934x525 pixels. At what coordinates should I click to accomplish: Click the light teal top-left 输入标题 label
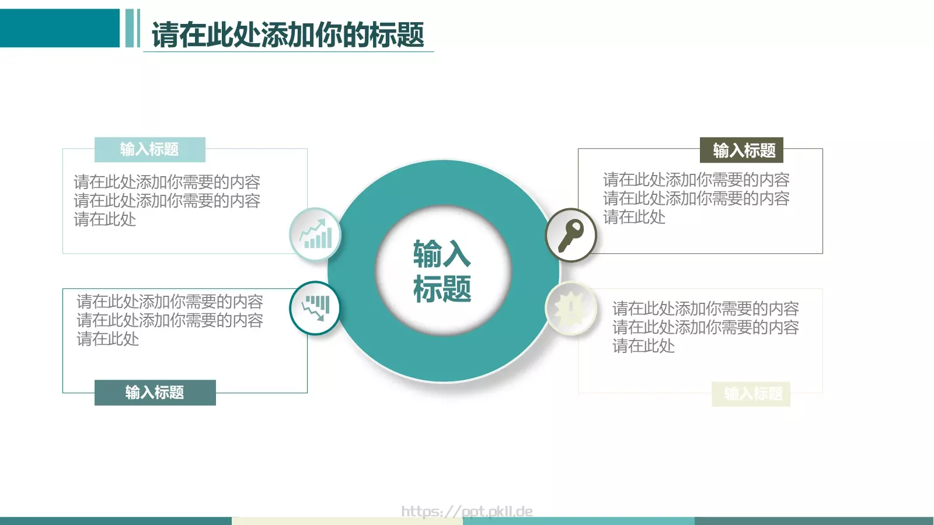click(x=150, y=149)
